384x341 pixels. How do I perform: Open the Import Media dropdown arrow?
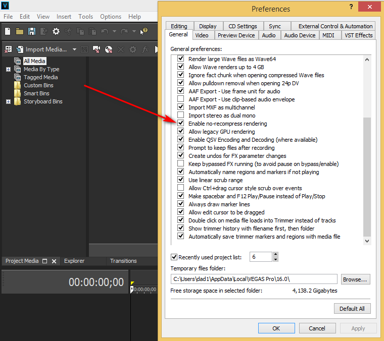(74, 49)
